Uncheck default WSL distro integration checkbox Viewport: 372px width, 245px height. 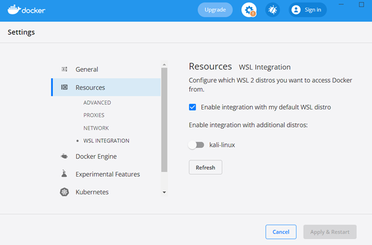tap(193, 107)
